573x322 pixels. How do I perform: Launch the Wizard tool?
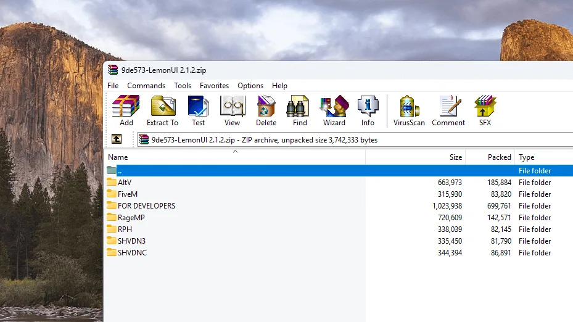334,110
